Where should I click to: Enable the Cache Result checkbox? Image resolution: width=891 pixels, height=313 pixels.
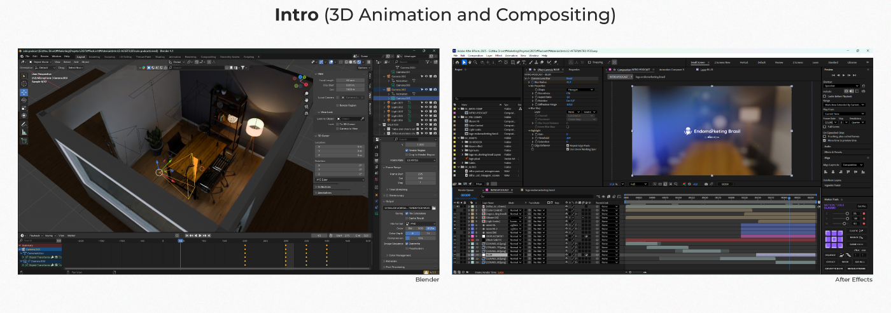[407, 218]
